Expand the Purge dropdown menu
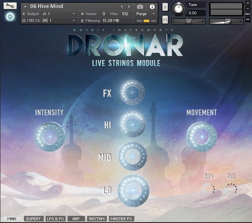Screen dimensions: 252x223 point(146,14)
